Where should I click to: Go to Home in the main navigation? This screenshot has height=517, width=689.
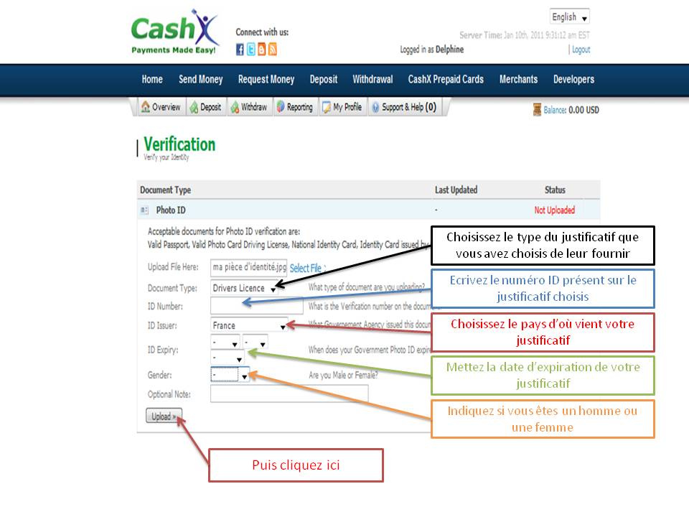(152, 80)
